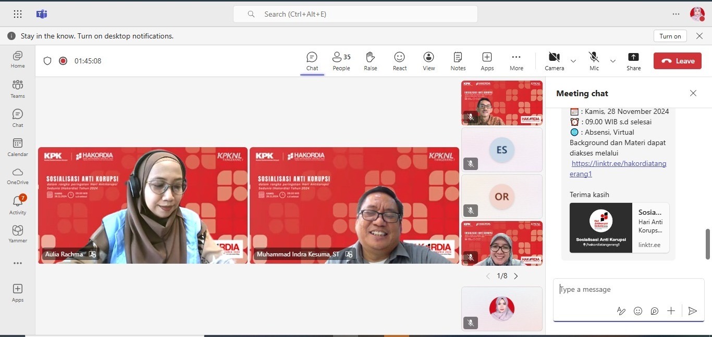Click the Type a message field
The width and height of the screenshot is (712, 337).
coord(625,290)
